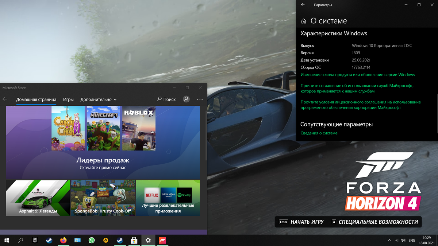Open the "…" menu in Microsoft Store
This screenshot has width=438, height=246.
[x=200, y=99]
